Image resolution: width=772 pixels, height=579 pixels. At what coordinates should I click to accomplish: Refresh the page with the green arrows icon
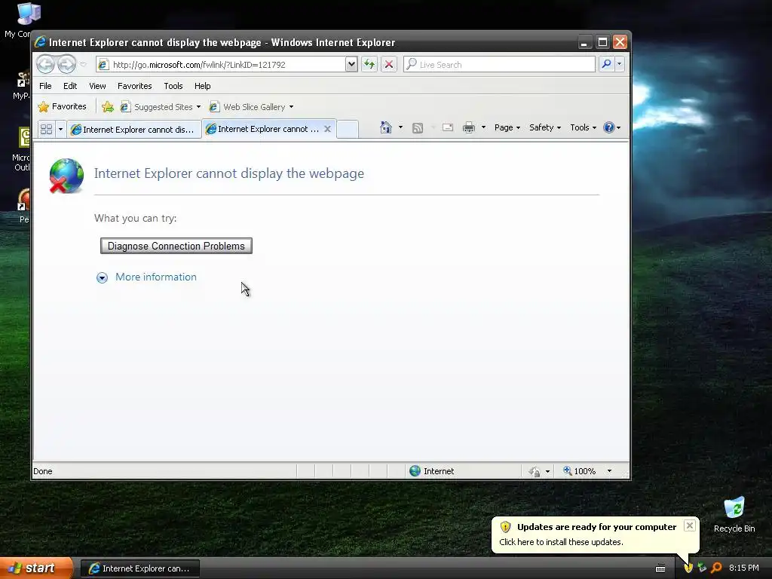[369, 64]
